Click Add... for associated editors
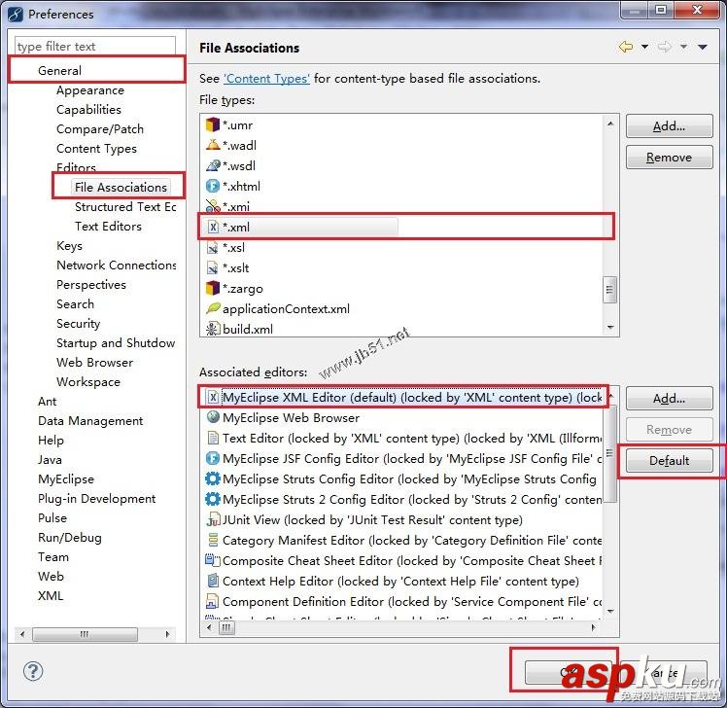The width and height of the screenshot is (727, 708). point(669,399)
